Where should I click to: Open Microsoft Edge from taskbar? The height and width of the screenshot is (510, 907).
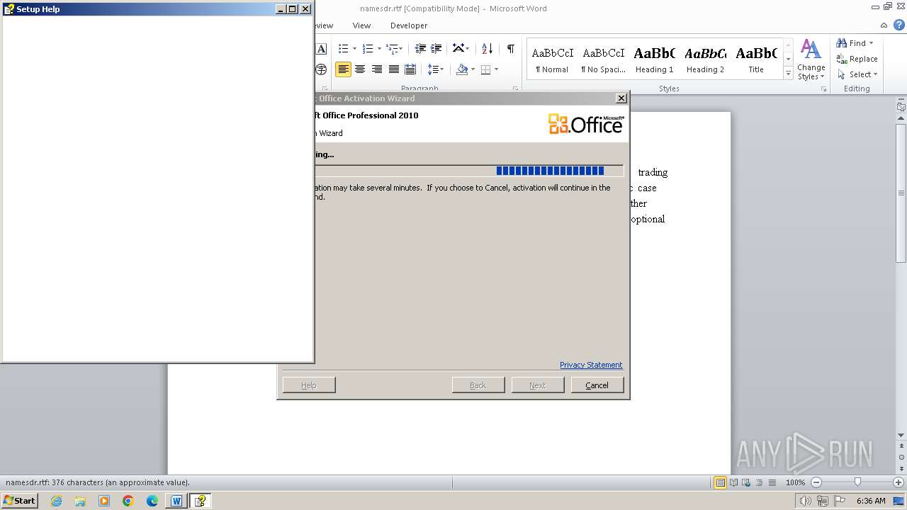click(152, 501)
